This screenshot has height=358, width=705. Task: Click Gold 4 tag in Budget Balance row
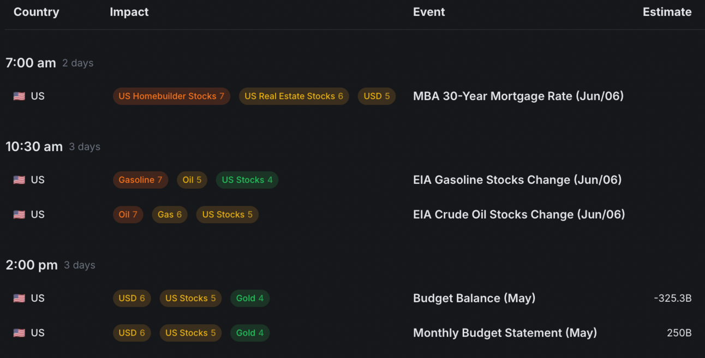pos(249,299)
